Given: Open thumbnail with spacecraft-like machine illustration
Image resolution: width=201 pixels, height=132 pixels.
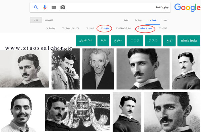Looking at the screenshot, I should tap(78, 112).
